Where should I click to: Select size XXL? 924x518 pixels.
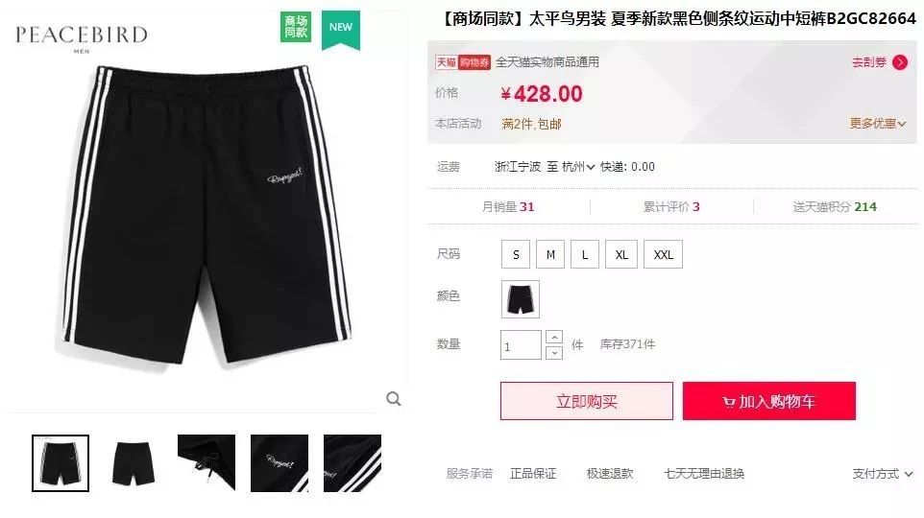pos(663,254)
